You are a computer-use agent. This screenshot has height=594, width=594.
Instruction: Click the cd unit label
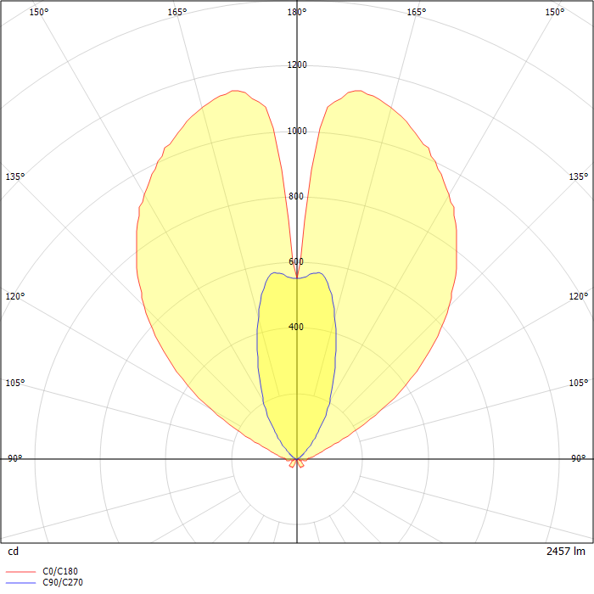pos(14,552)
